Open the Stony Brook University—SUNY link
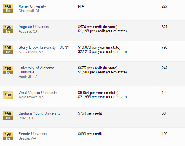 pos(44,47)
